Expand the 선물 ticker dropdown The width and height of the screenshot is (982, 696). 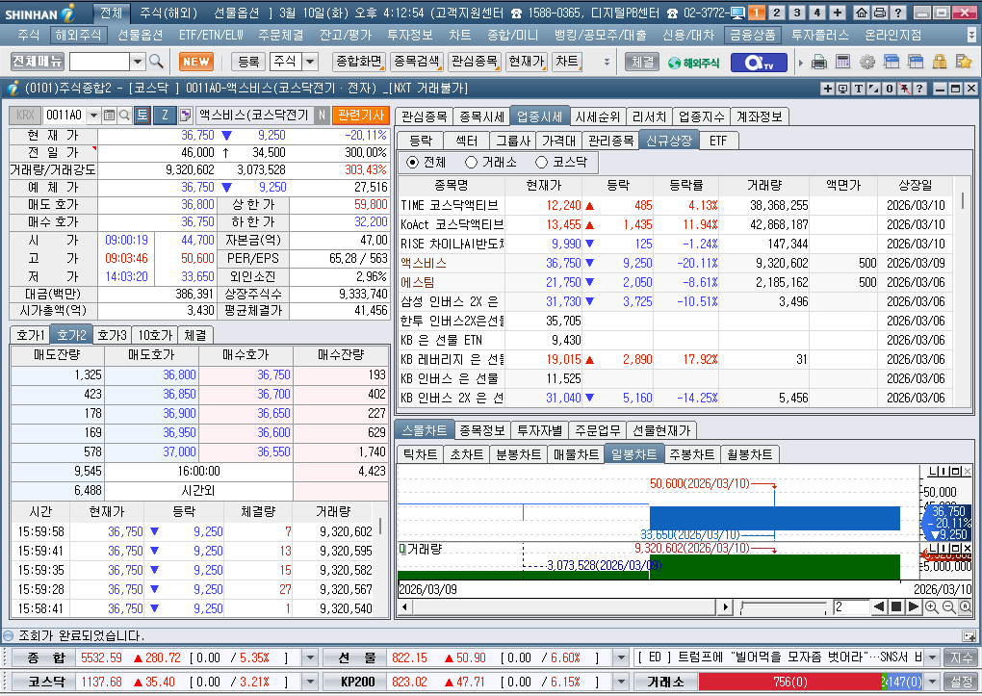621,657
